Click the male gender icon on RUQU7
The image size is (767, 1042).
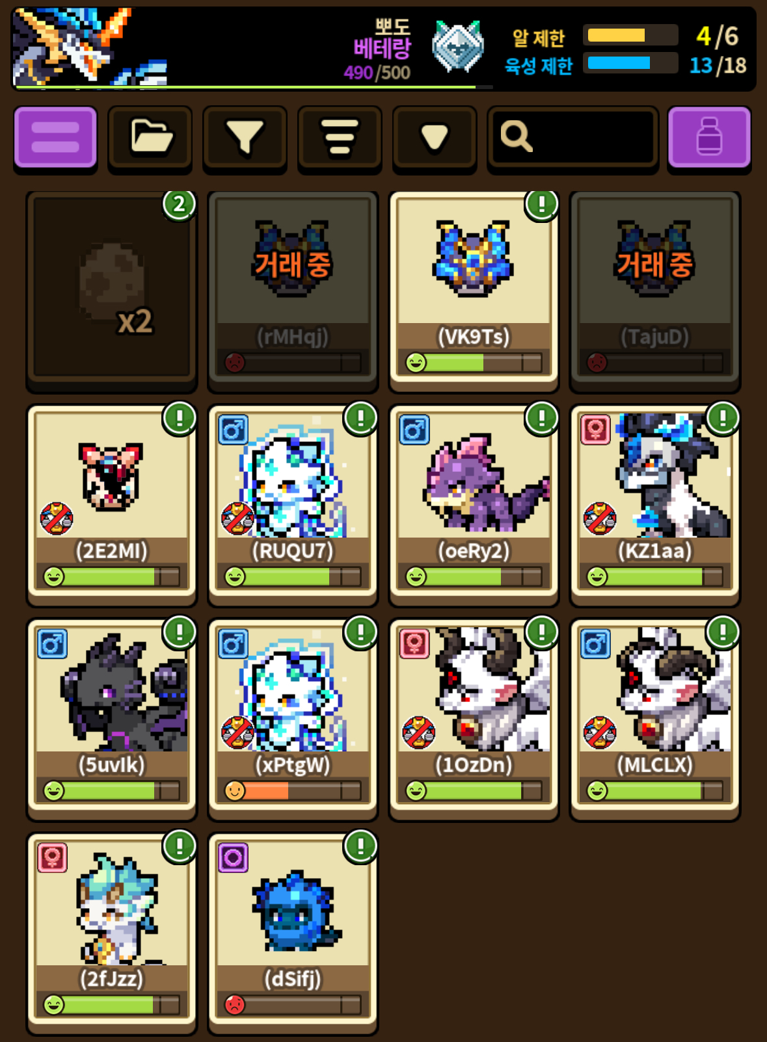[233, 430]
